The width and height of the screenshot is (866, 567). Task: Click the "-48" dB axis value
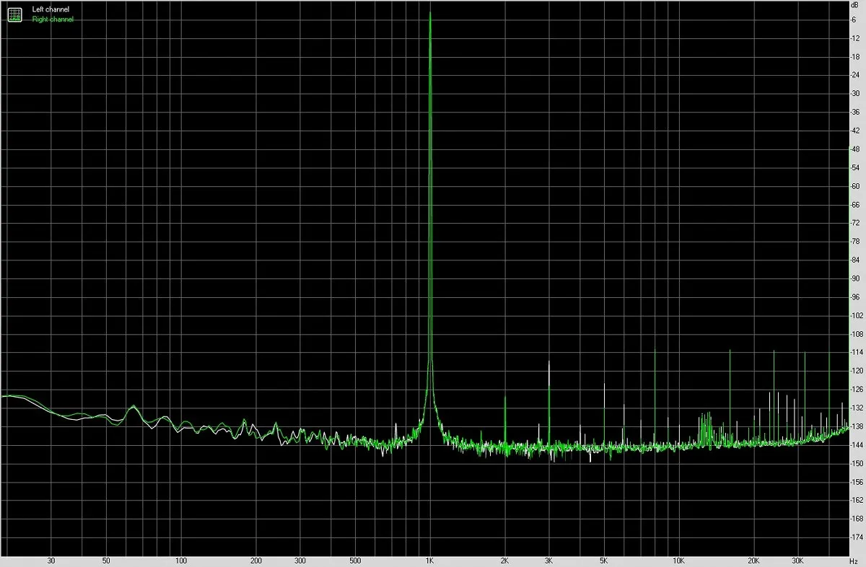click(x=856, y=149)
